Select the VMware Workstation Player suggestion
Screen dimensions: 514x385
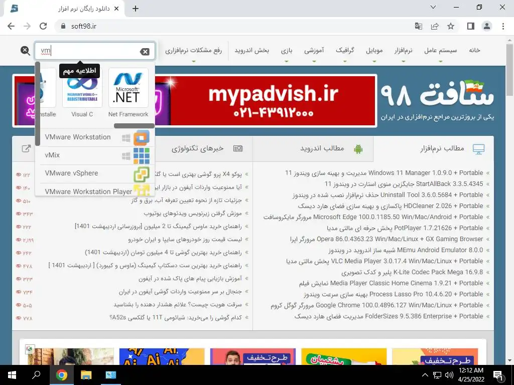pyautogui.click(x=95, y=190)
